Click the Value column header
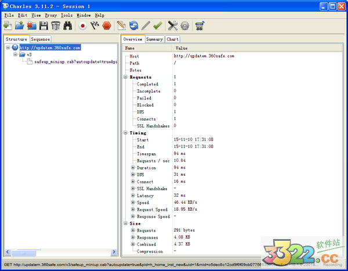This screenshot has width=348, height=271. coord(258,48)
